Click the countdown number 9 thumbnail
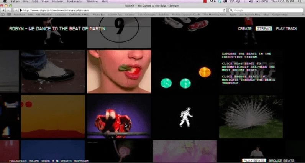 coord(119,33)
